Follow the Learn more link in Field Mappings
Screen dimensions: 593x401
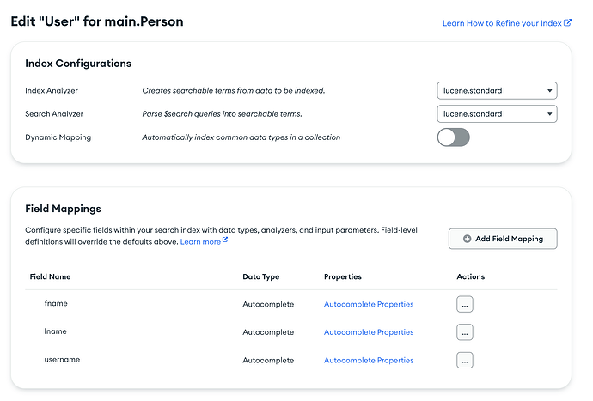[200, 242]
